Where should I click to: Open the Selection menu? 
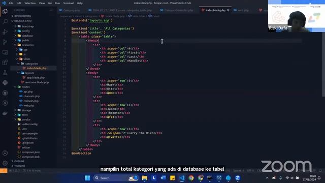pos(30,3)
